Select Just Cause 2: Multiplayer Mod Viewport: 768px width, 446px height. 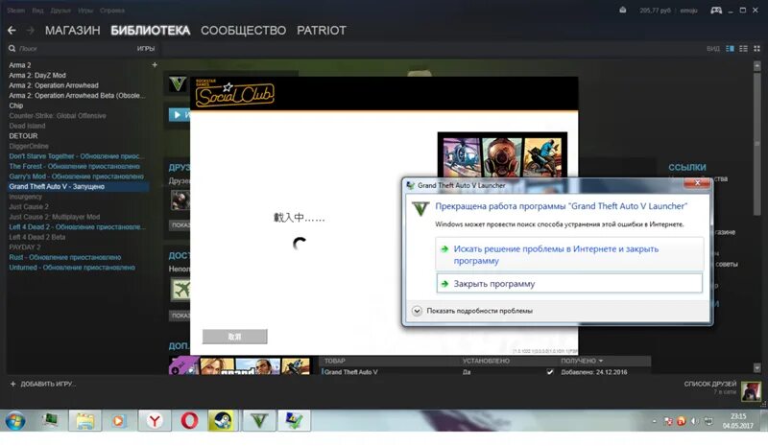55,217
